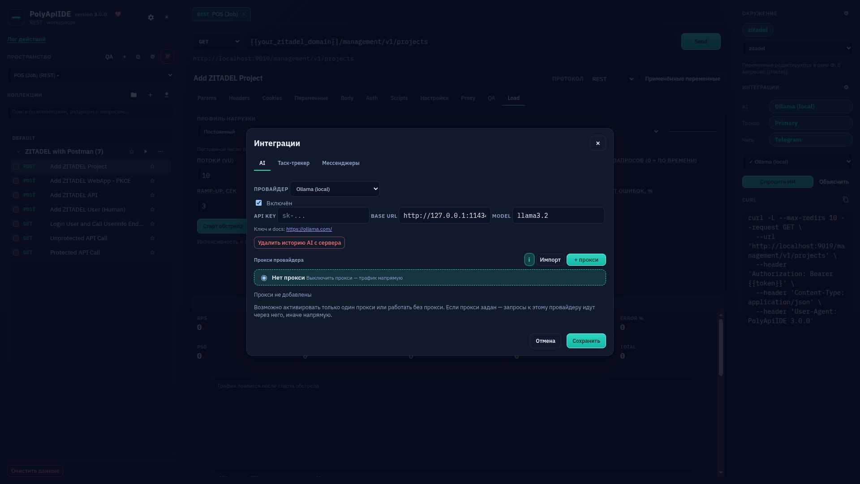Create a new folder in collections
860x484 pixels.
pyautogui.click(x=133, y=95)
